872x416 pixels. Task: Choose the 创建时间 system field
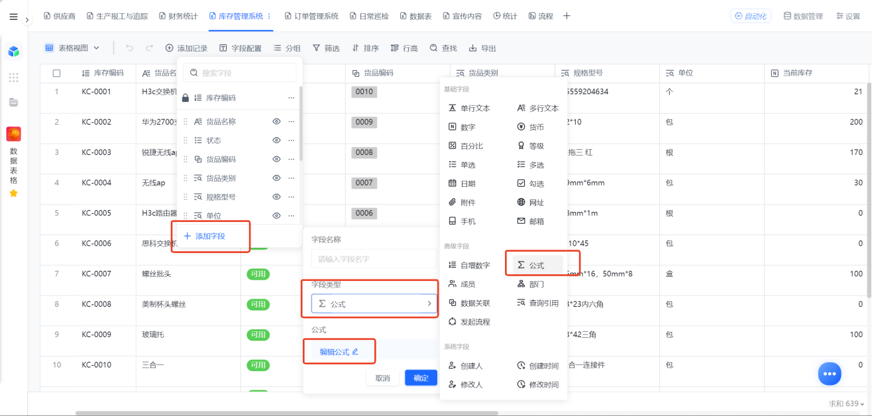point(537,366)
